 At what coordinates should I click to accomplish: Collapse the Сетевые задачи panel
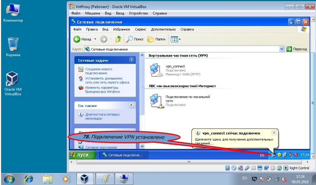pyautogui.click(x=132, y=60)
